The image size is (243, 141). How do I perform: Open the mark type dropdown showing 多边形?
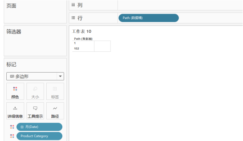click(x=35, y=76)
